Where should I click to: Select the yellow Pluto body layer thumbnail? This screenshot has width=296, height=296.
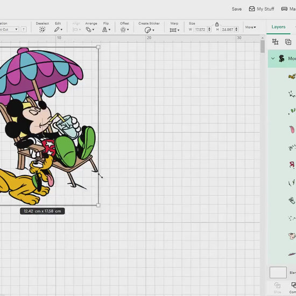pyautogui.click(x=292, y=76)
